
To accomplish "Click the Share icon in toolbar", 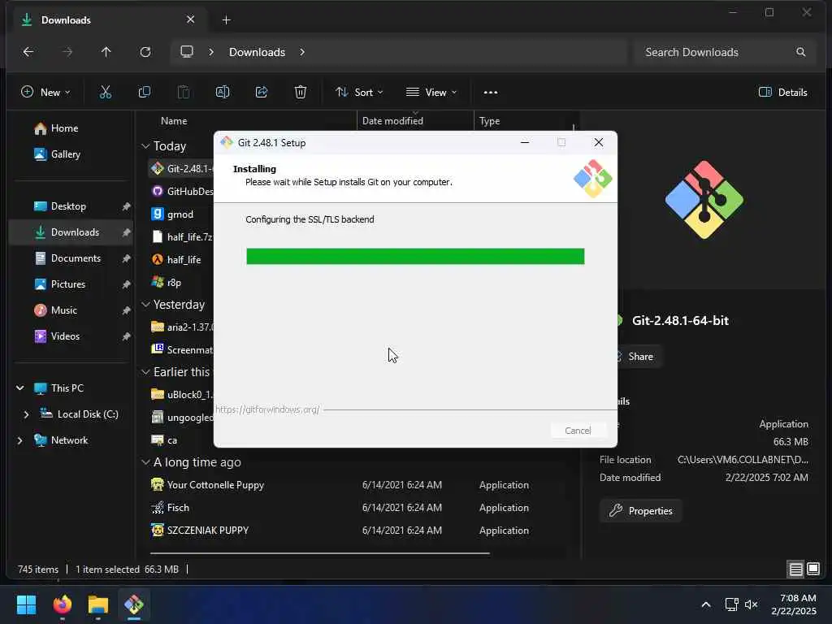I will click(262, 93).
